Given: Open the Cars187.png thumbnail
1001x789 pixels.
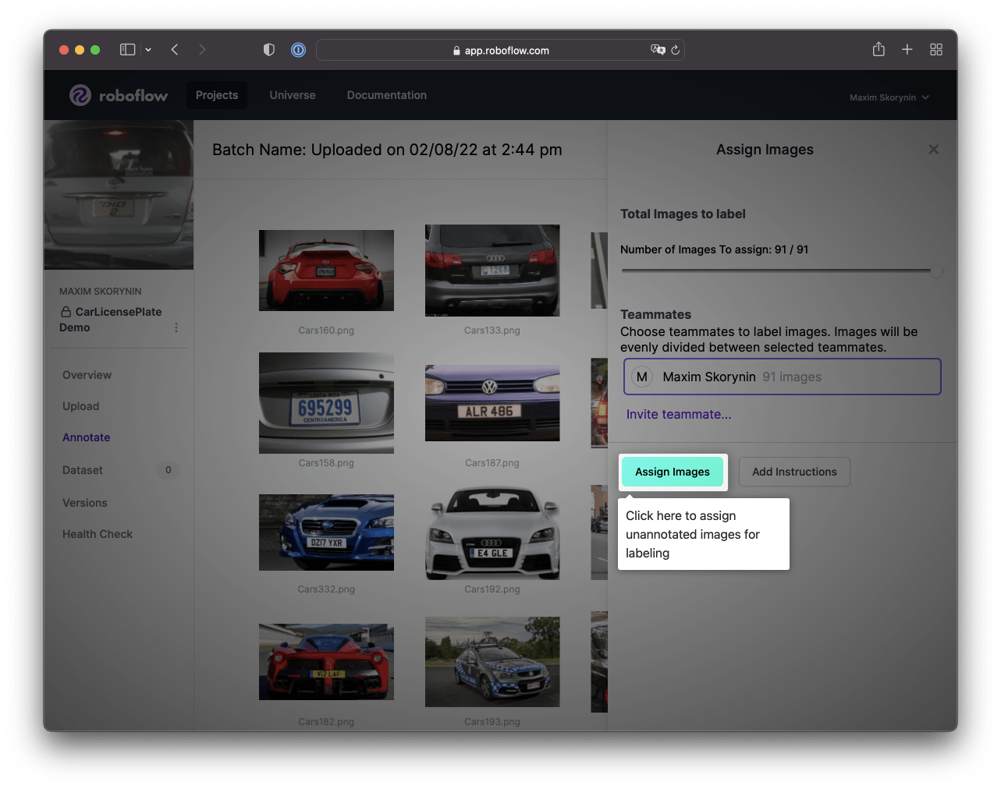Looking at the screenshot, I should (492, 403).
